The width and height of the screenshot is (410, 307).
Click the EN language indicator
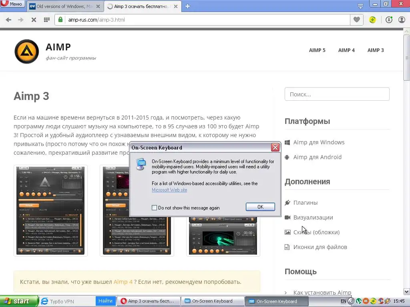click(343, 301)
